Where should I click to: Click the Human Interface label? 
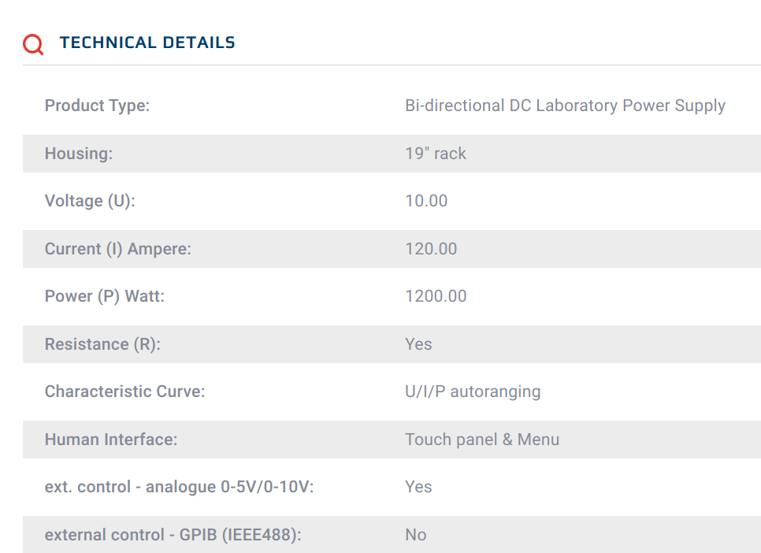(x=111, y=440)
